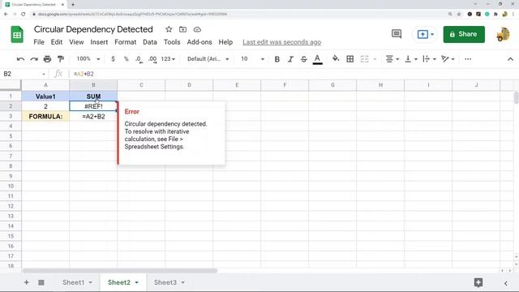Open the Tools menu

172,42
